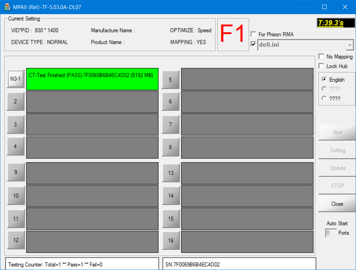Image resolution: width=356 pixels, height=270 pixels.
Task: Enable the No Mapping checkbox
Action: point(321,57)
